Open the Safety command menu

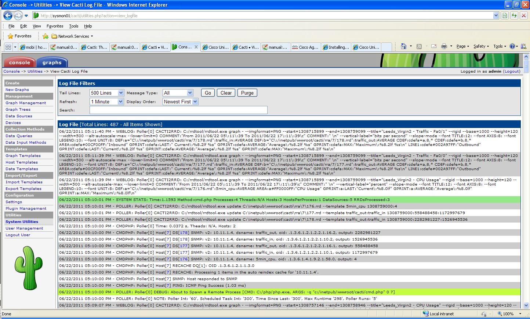[x=481, y=46]
